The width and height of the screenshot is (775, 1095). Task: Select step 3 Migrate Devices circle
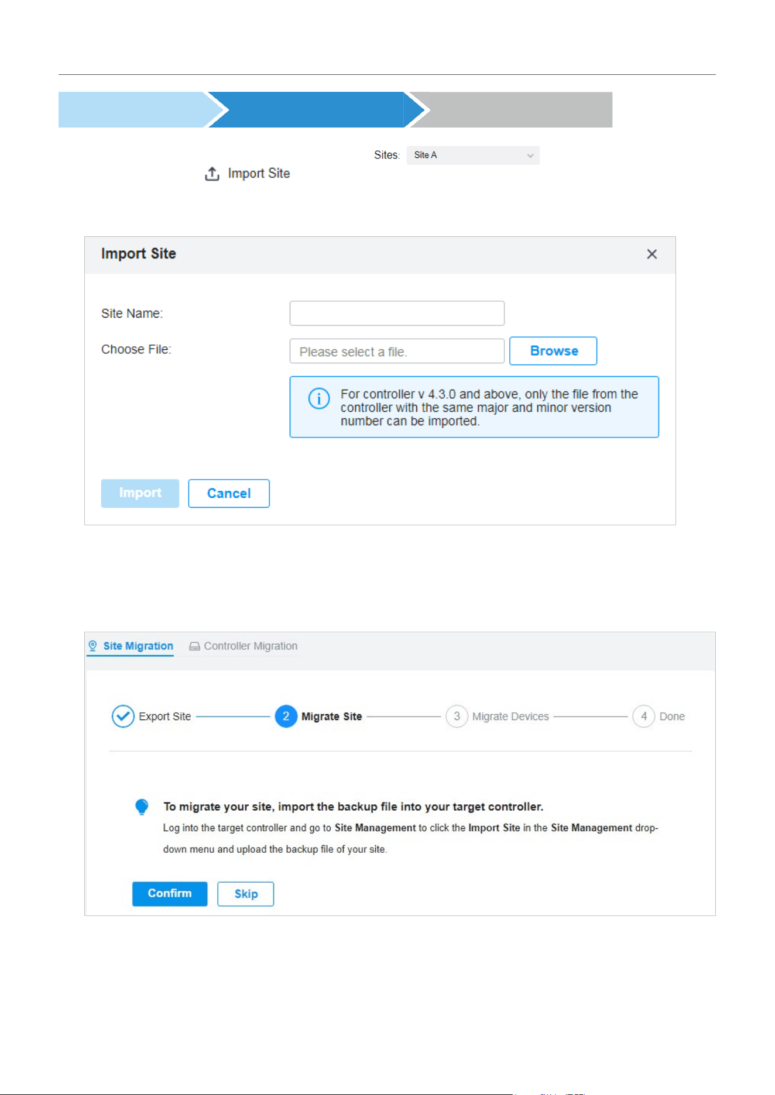click(457, 716)
